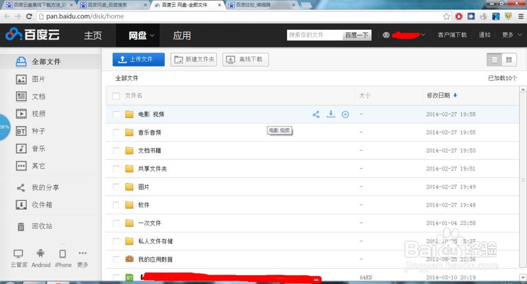Open the 音乐 music category
This screenshot has height=284, width=527.
(x=30, y=149)
